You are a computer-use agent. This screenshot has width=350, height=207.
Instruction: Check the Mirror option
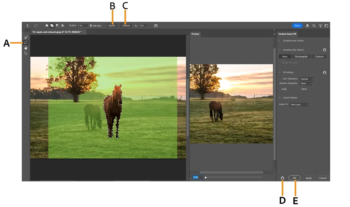[299, 89]
